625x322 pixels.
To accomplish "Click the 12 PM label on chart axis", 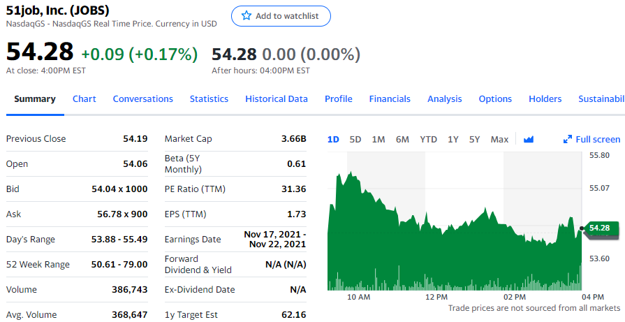I will 436,297.
